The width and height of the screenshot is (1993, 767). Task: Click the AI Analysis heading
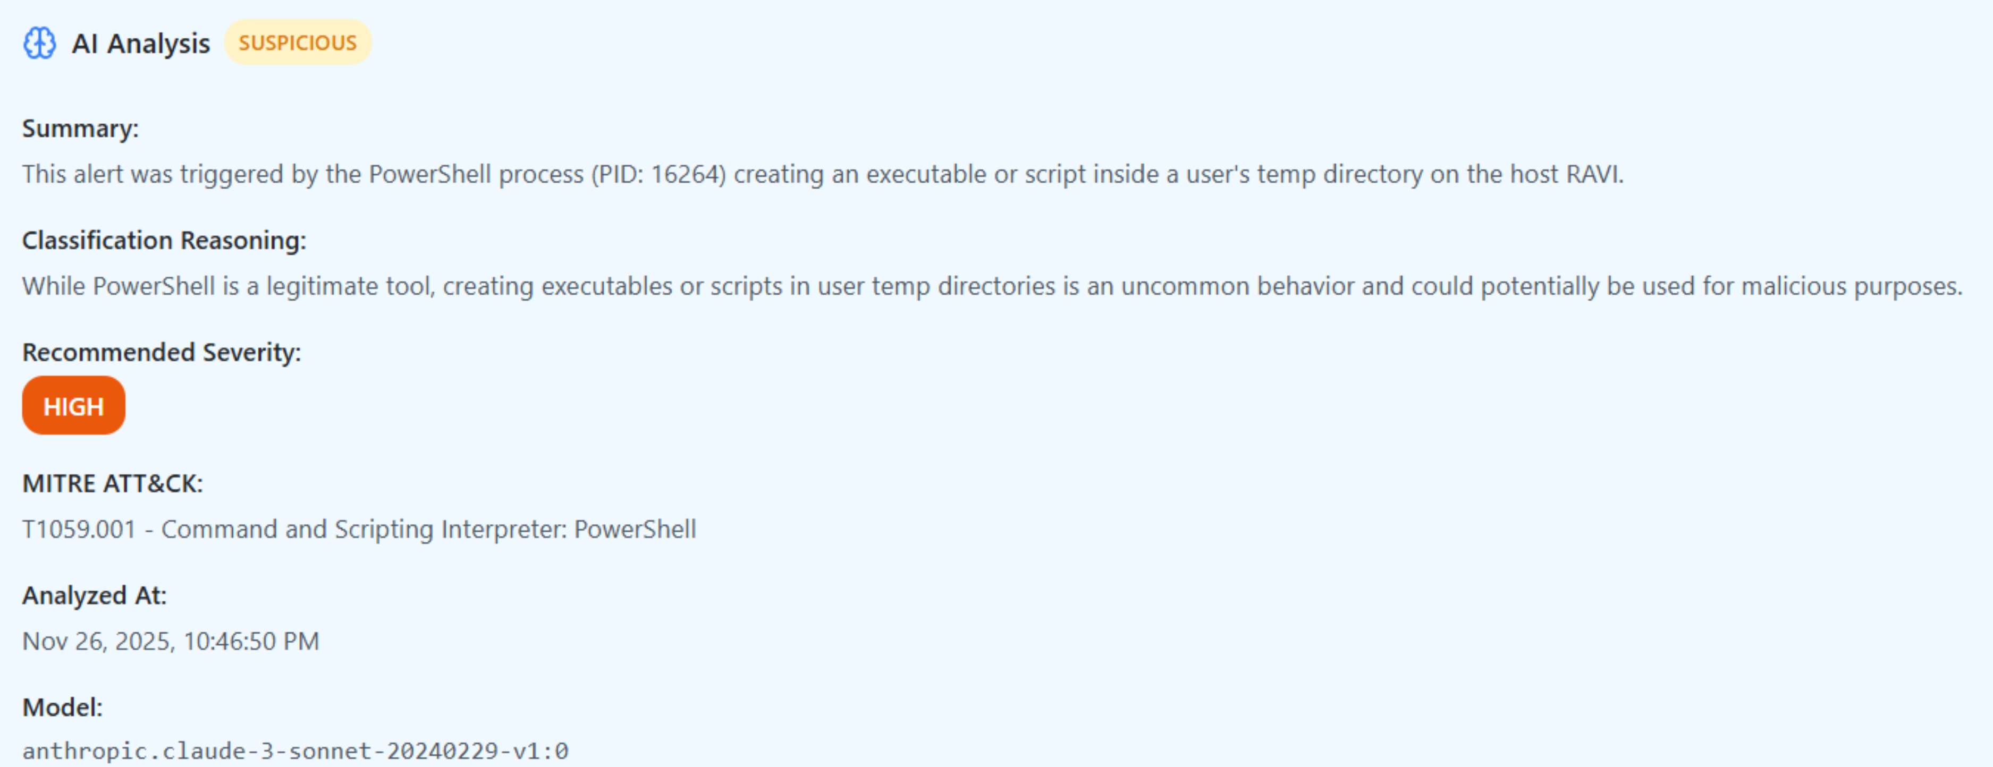(141, 44)
